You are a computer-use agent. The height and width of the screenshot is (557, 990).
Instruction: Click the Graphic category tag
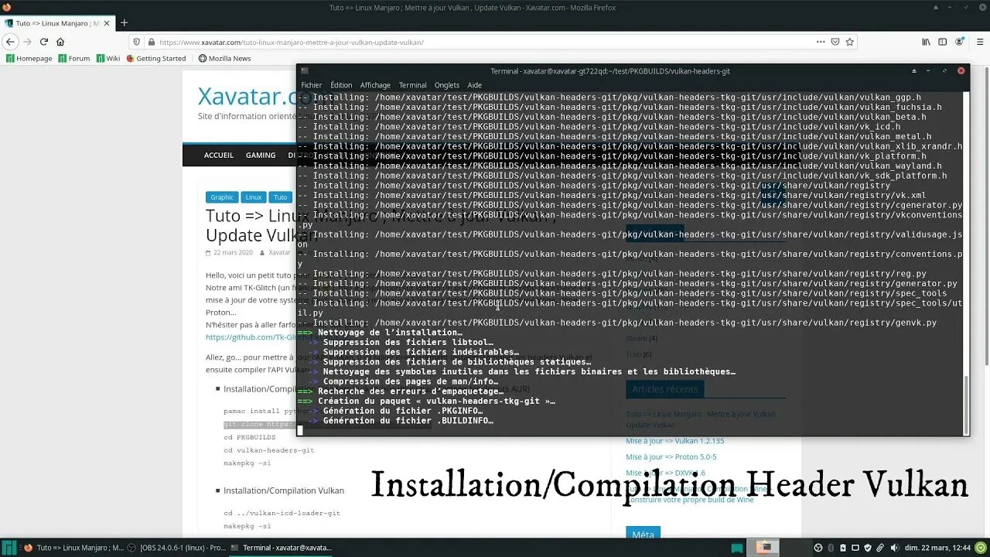pos(222,197)
